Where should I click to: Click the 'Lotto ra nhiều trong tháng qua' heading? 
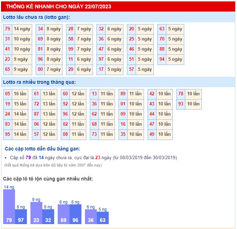(39, 82)
